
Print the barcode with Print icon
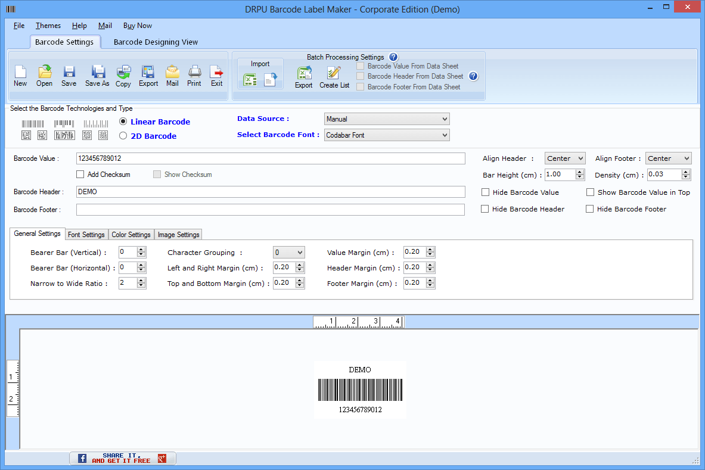194,76
